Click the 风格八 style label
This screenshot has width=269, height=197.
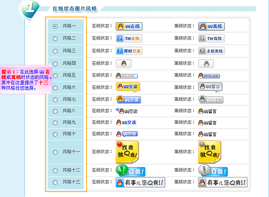(x=69, y=111)
